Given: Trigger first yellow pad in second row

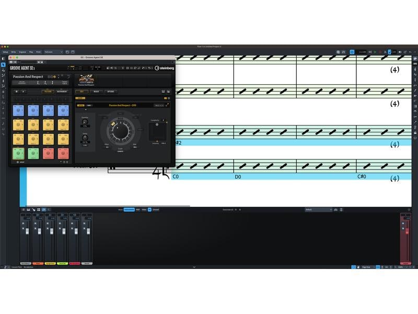Looking at the screenshot, I should pyautogui.click(x=18, y=125).
